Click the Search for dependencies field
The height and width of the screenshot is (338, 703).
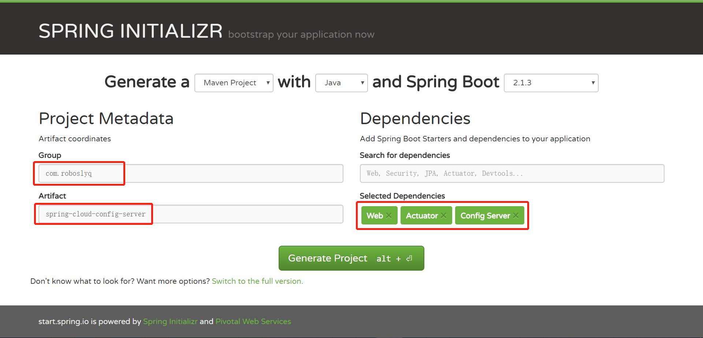coord(512,173)
